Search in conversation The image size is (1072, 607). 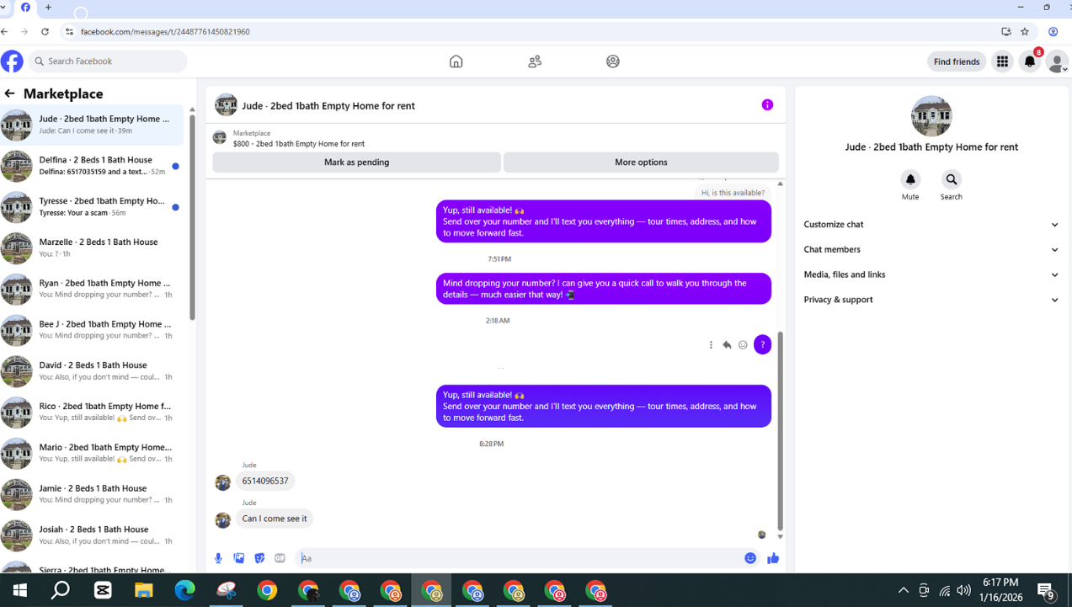point(951,179)
